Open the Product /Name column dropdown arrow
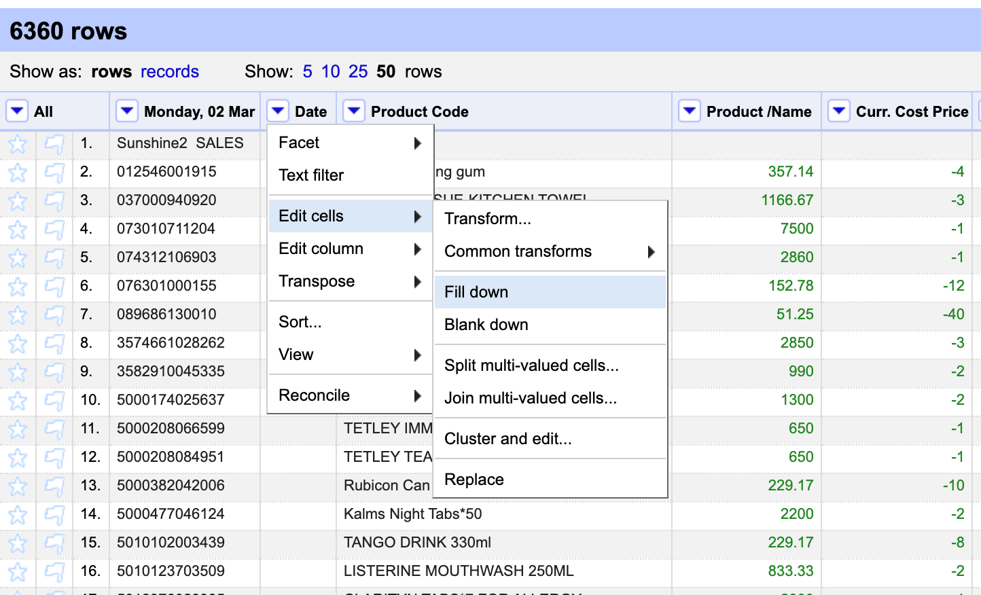981x595 pixels. coord(690,111)
